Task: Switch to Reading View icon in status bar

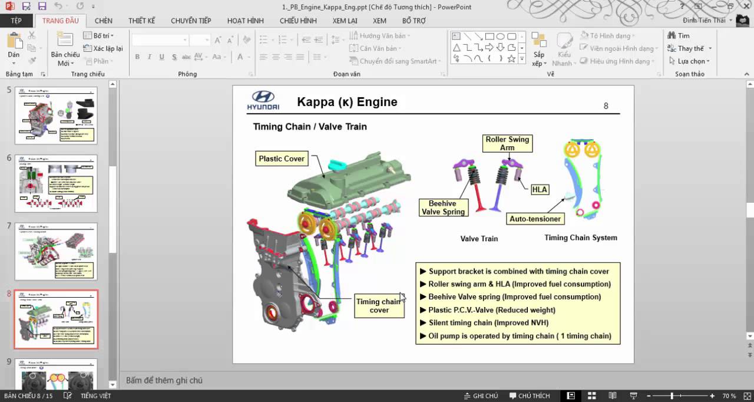Action: point(613,396)
